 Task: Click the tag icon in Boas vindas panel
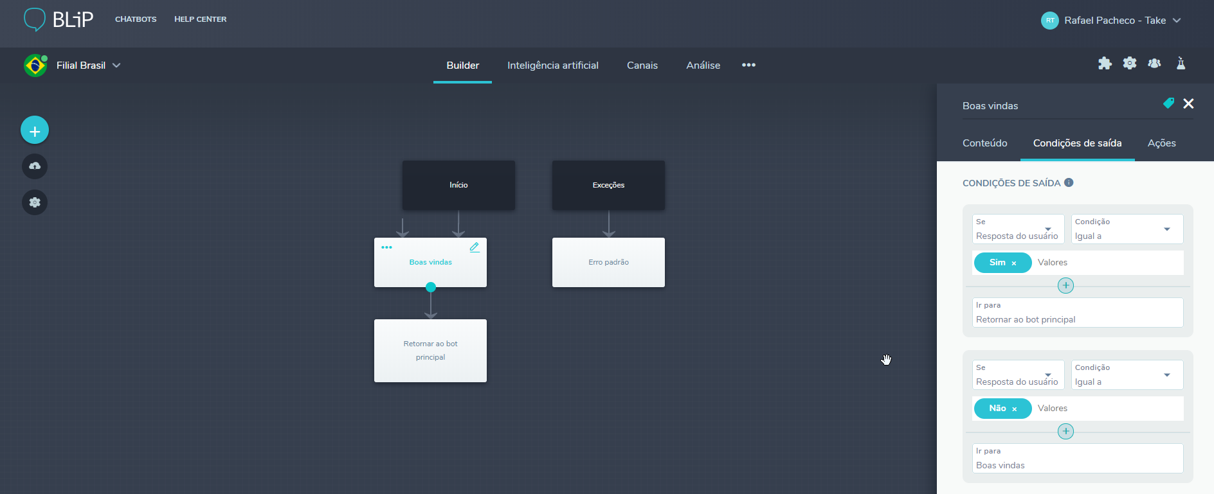(1168, 103)
